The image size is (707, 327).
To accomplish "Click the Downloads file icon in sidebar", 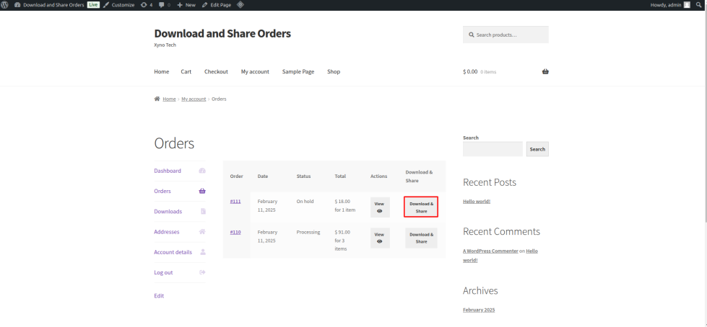I will (x=203, y=212).
